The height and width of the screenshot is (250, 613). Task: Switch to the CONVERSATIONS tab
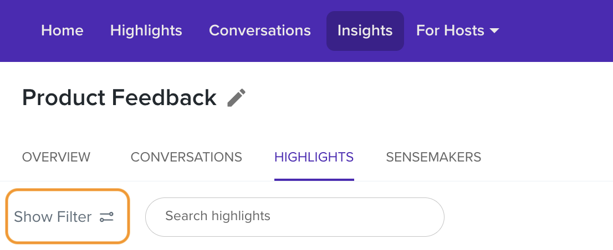click(x=186, y=157)
